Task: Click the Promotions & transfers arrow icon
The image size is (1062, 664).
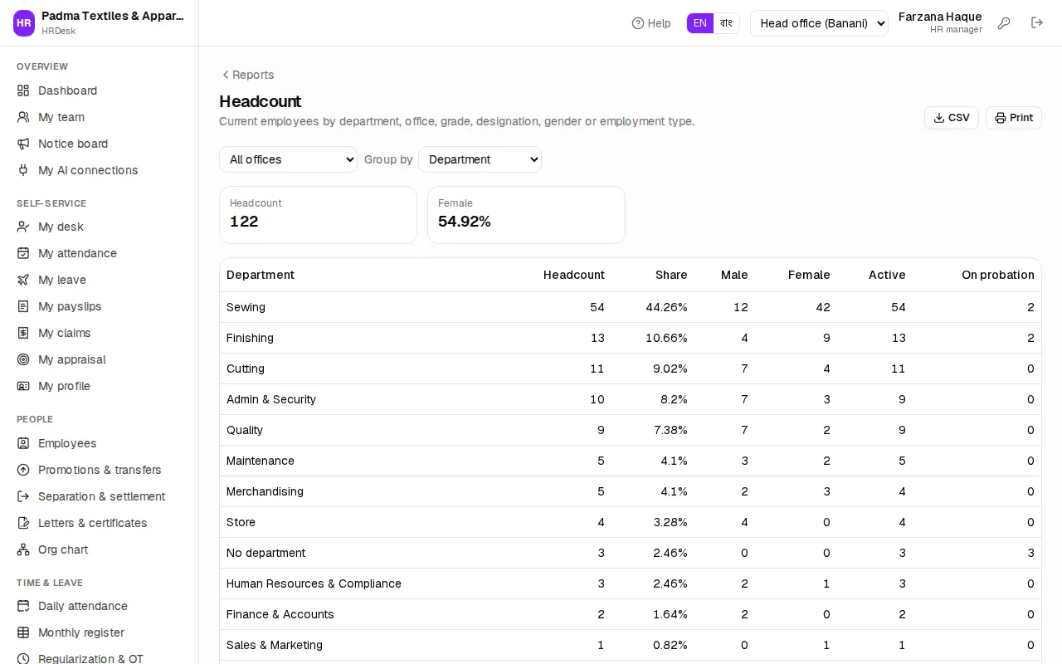Action: click(x=23, y=470)
